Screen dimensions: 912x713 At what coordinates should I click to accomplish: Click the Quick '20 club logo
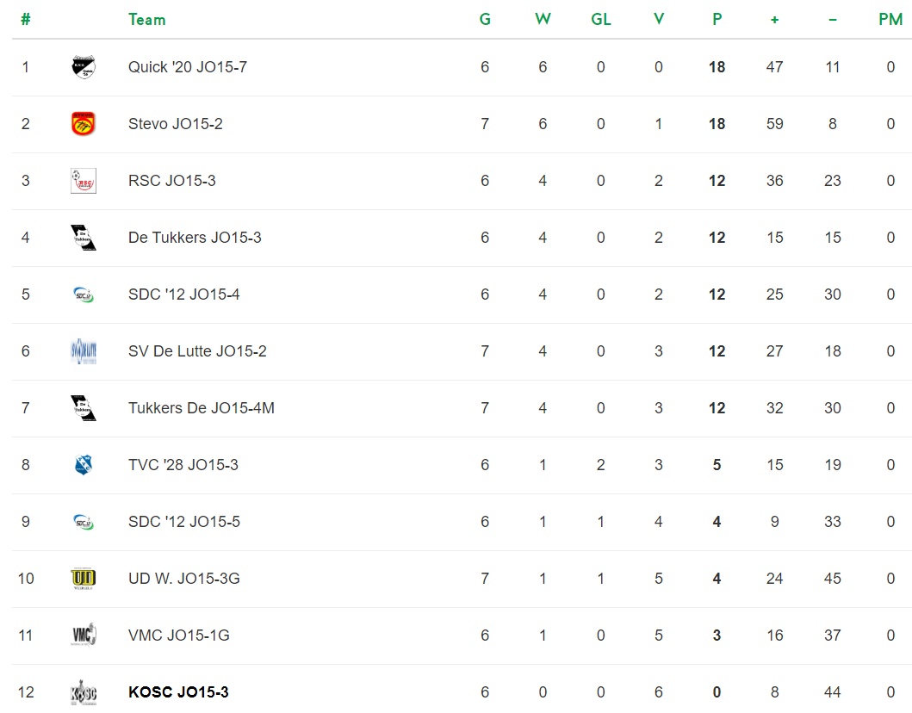84,67
